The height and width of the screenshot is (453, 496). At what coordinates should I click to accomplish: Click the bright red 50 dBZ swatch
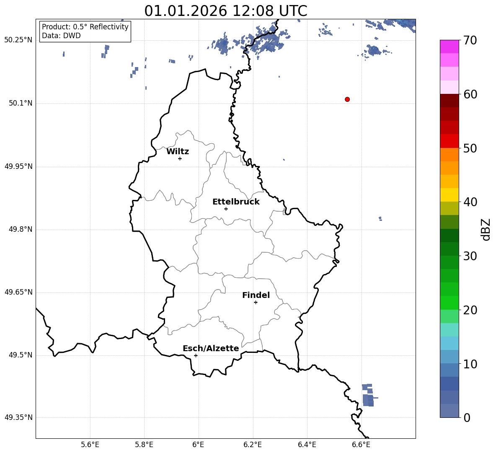pos(449,141)
